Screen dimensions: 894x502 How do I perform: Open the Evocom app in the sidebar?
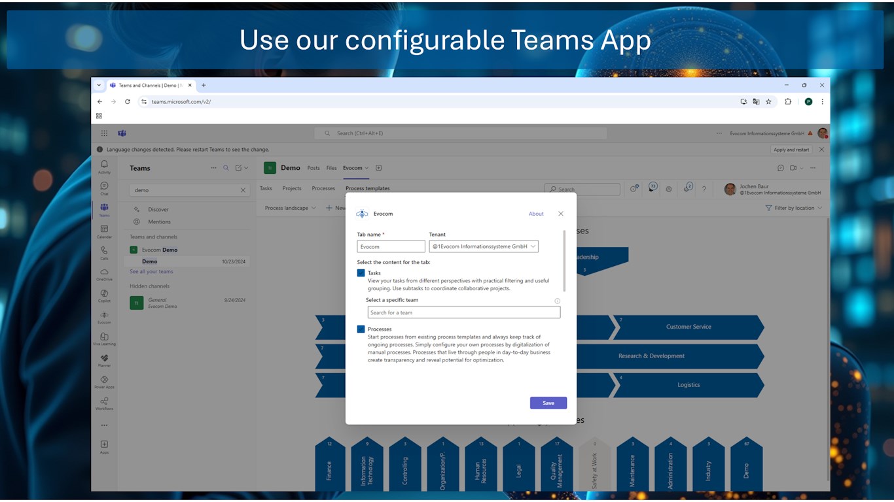[104, 317]
